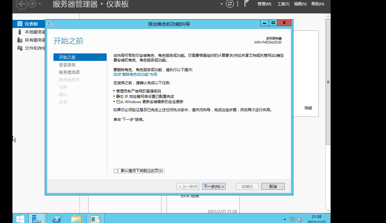386x223 pixels.
Task: Open the notifications flag icon
Action: (x=247, y=4)
